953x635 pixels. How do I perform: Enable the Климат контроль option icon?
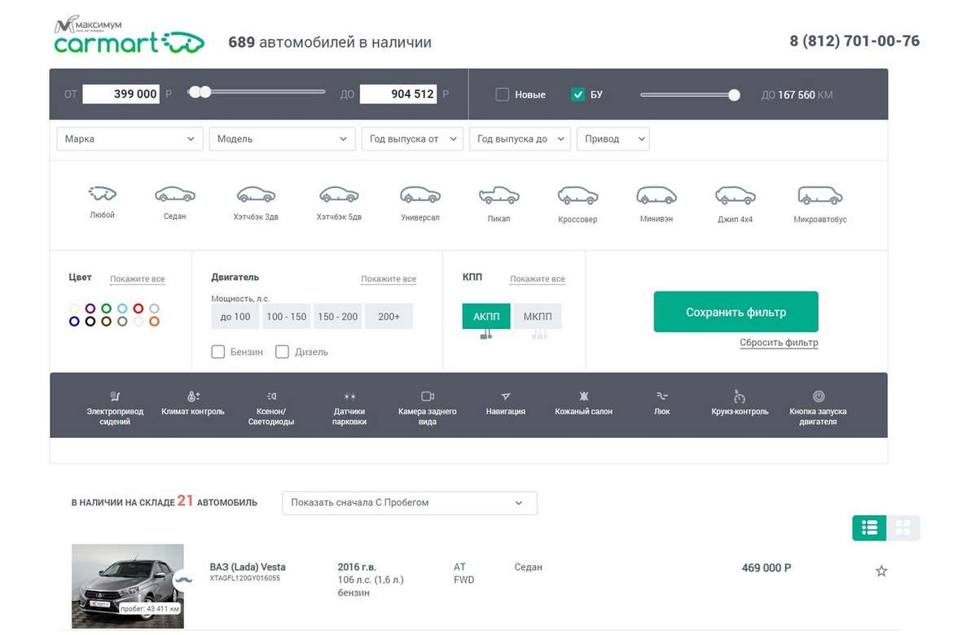pos(193,396)
